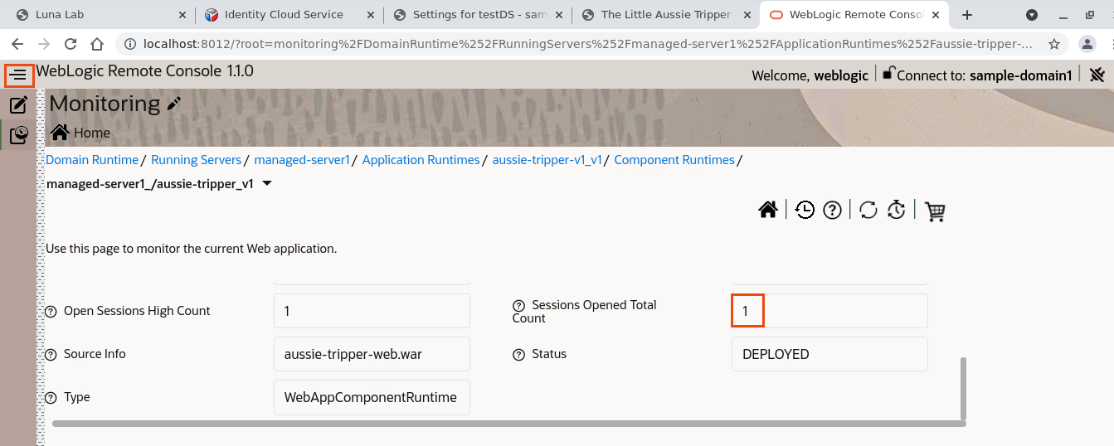1114x446 pixels.
Task: Click browser back arrow
Action: tap(17, 44)
